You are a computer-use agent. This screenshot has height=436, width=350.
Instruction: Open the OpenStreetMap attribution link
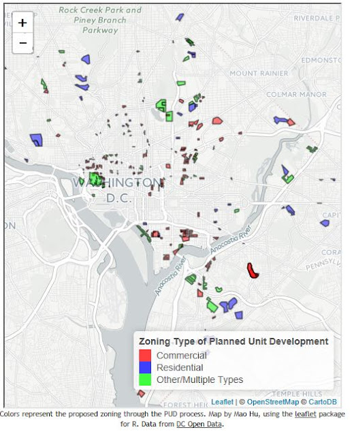pos(273,402)
